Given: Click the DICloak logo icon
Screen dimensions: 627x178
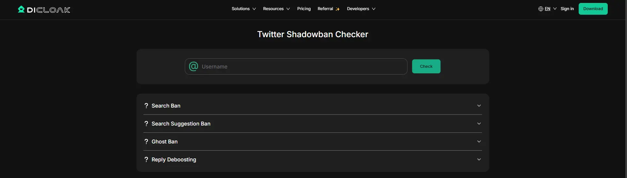Looking at the screenshot, I should pyautogui.click(x=21, y=9).
